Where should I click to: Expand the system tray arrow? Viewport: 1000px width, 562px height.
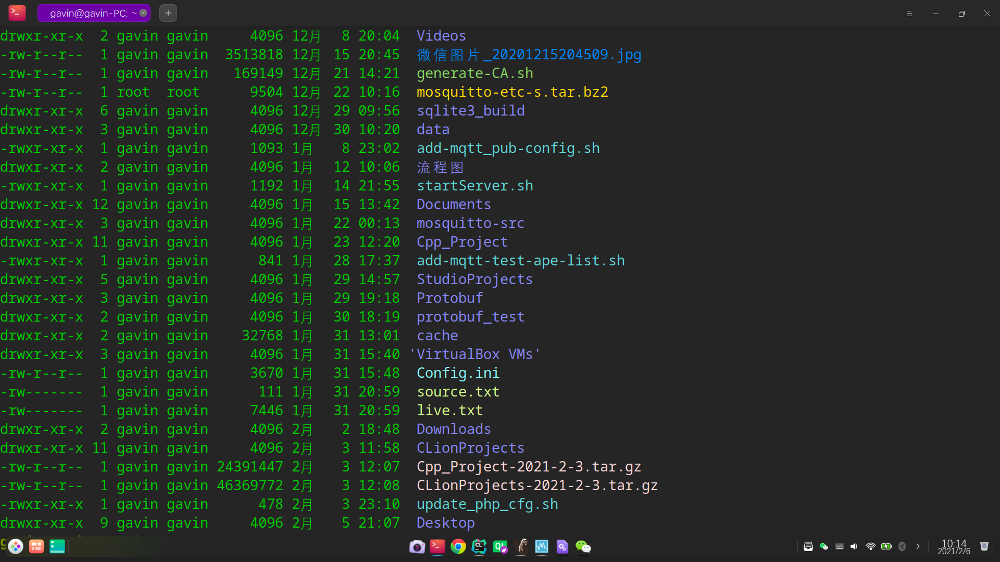[918, 546]
